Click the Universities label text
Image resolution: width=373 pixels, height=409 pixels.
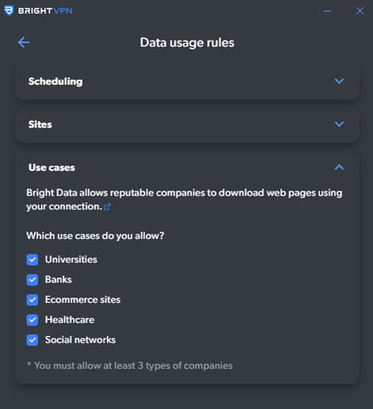(x=71, y=260)
